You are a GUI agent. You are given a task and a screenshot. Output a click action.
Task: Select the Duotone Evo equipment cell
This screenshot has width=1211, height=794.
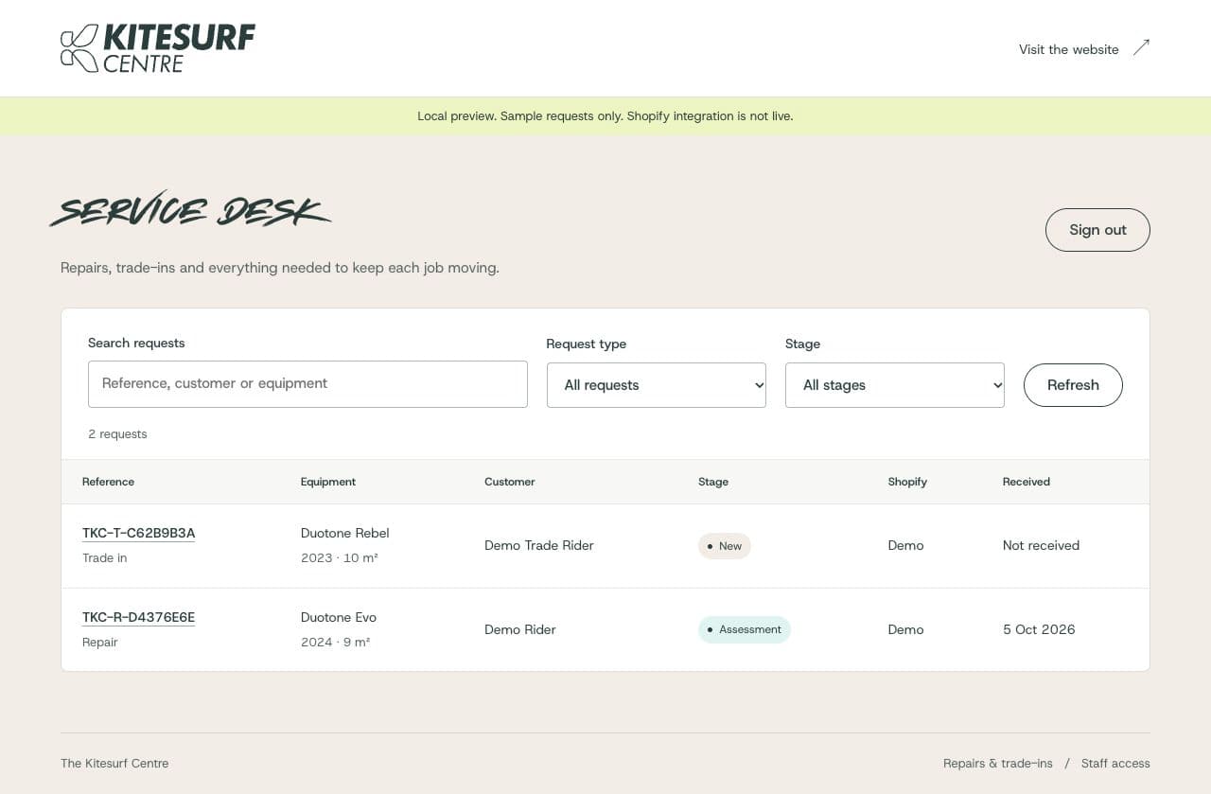(339, 629)
